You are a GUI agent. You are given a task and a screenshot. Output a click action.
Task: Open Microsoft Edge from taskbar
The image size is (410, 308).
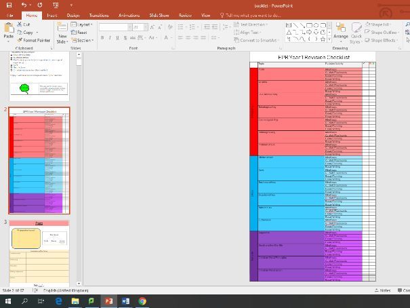click(59, 301)
